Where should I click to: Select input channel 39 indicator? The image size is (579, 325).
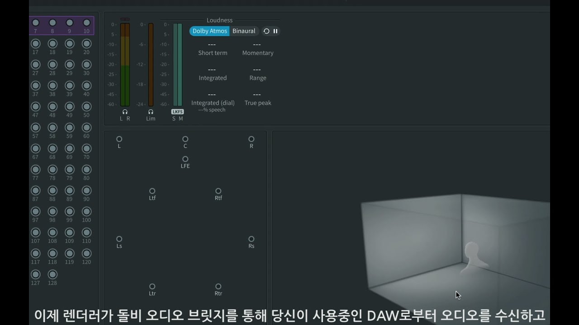[x=69, y=86]
